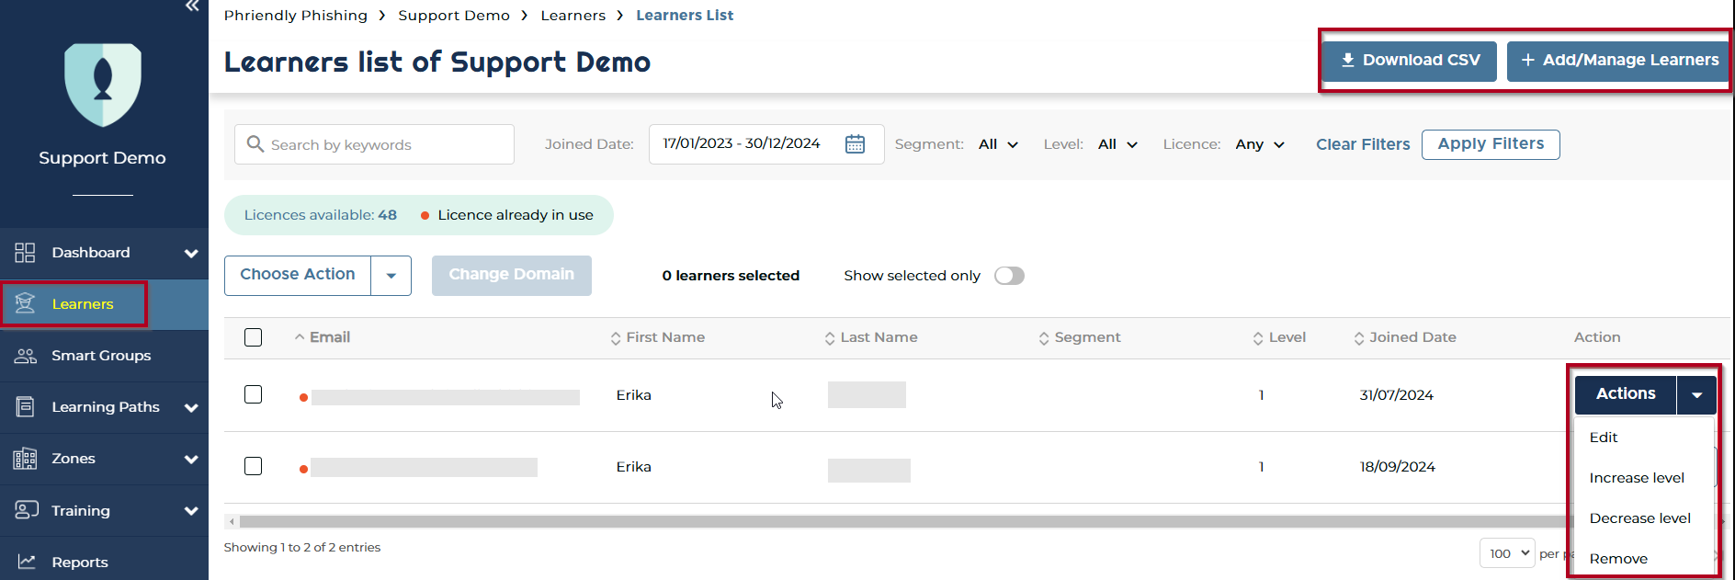Open the calendar date picker icon
The height and width of the screenshot is (580, 1735).
(855, 144)
